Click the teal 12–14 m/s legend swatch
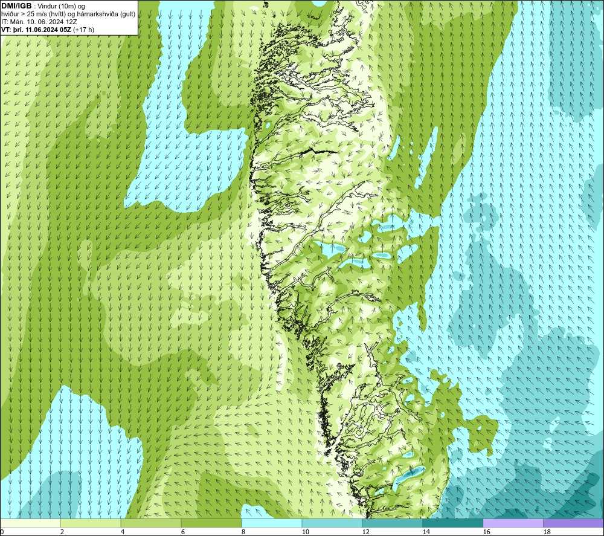 coord(392,523)
